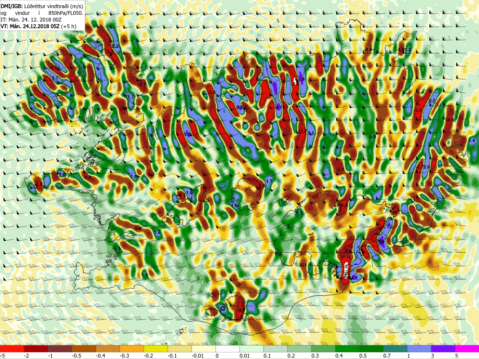Select the white swatch between 0 and 0.01
Viewport: 479px width, 359px height.
click(x=228, y=348)
